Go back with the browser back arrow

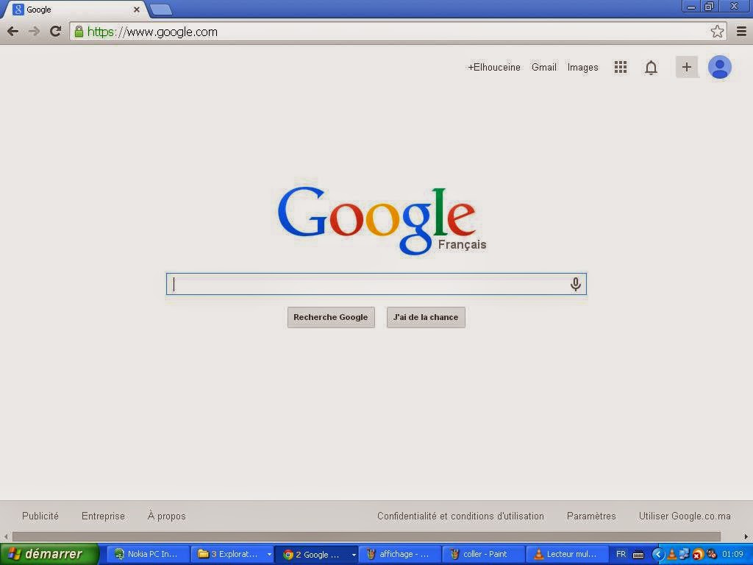(13, 32)
